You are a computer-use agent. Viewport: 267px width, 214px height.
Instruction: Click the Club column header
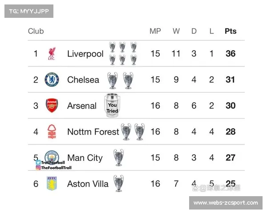[36, 31]
